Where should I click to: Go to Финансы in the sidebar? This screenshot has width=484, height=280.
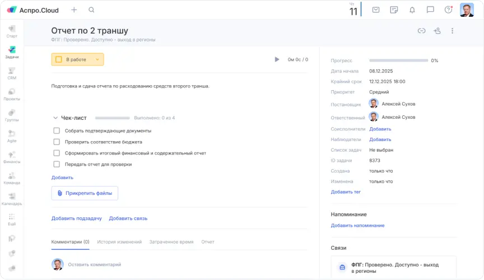pos(12,157)
